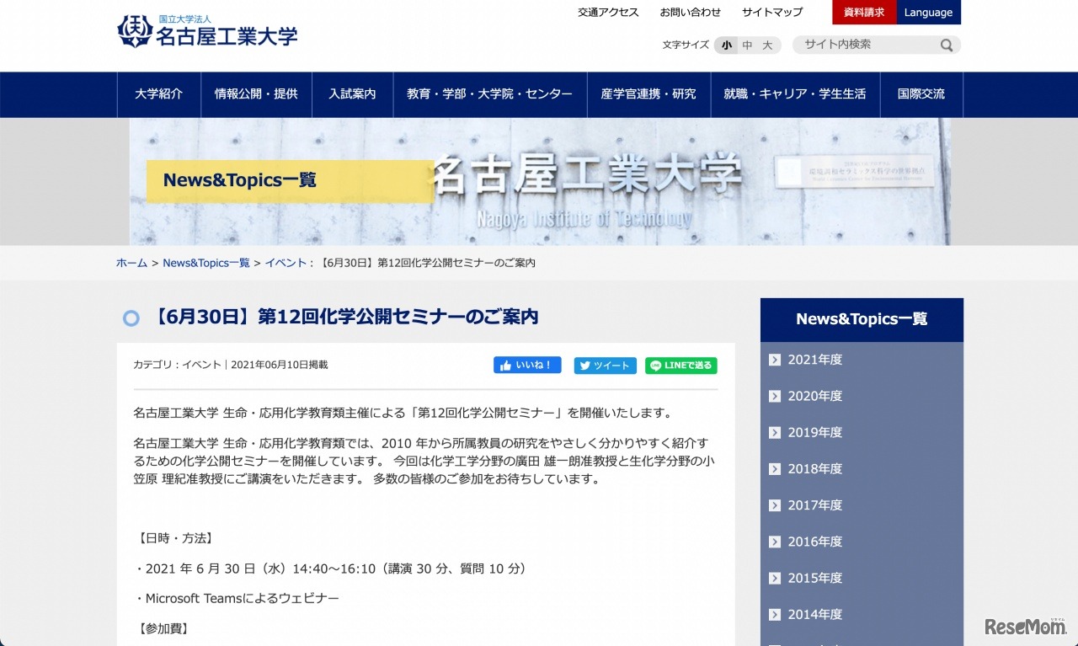Open the 入試案内 tab
1078x646 pixels.
(352, 94)
